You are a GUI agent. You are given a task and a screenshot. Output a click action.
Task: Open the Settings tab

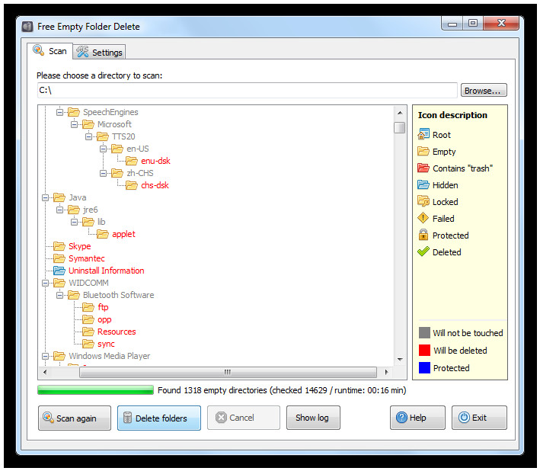click(99, 52)
